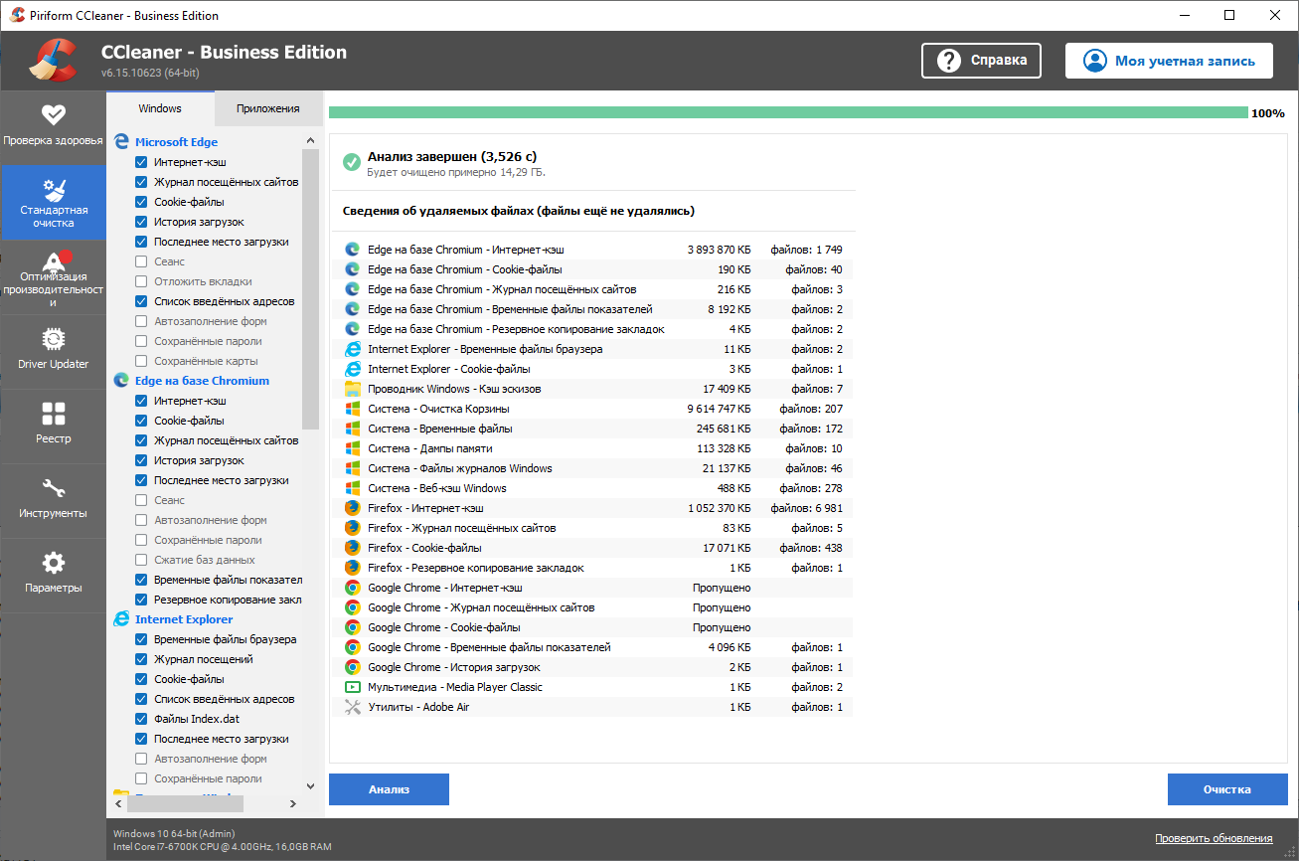The width and height of the screenshot is (1299, 861).
Task: Collapse the Microsoft Edge category chevron
Action: point(309,142)
